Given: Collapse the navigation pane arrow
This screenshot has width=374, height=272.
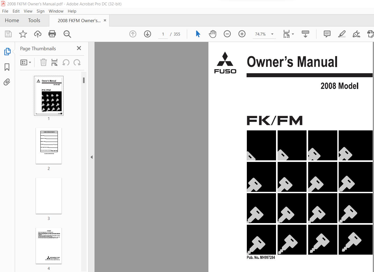Looking at the screenshot, I should [92, 157].
